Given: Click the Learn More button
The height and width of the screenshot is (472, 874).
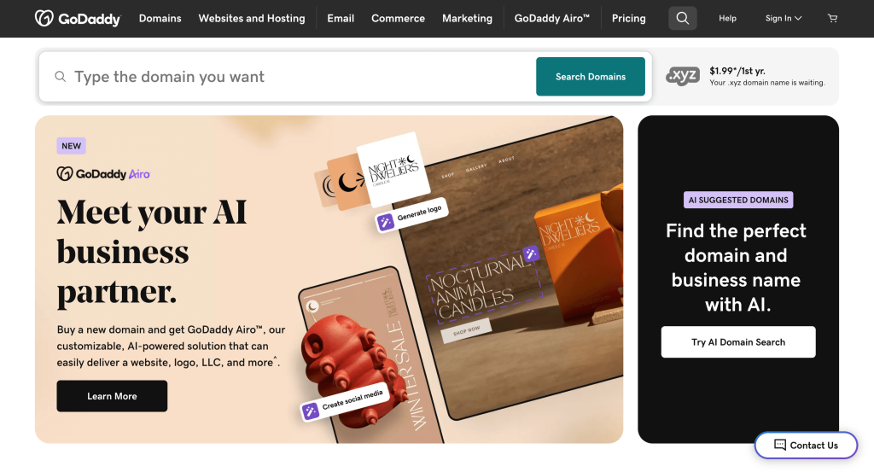Looking at the screenshot, I should pyautogui.click(x=112, y=396).
